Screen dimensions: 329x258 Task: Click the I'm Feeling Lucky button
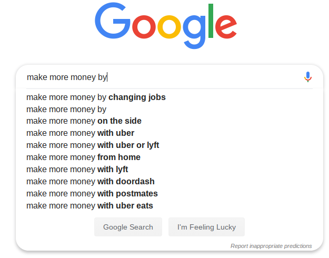coord(206,227)
